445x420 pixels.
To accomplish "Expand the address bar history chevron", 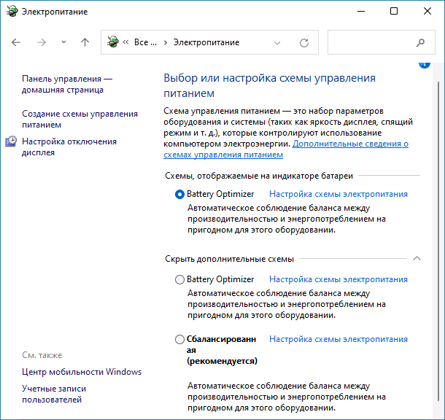I will pyautogui.click(x=277, y=43).
